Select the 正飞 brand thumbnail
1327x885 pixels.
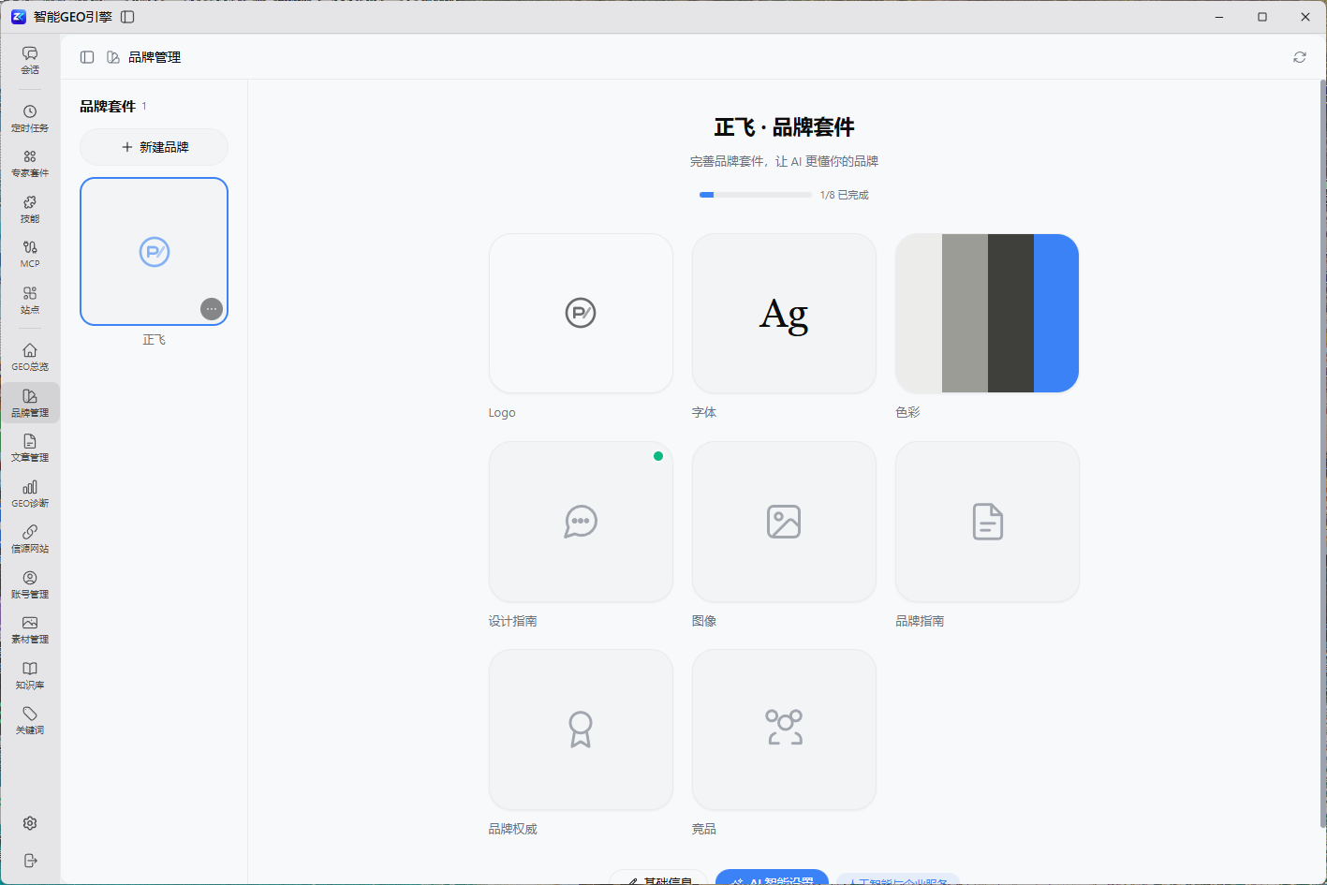coord(155,252)
